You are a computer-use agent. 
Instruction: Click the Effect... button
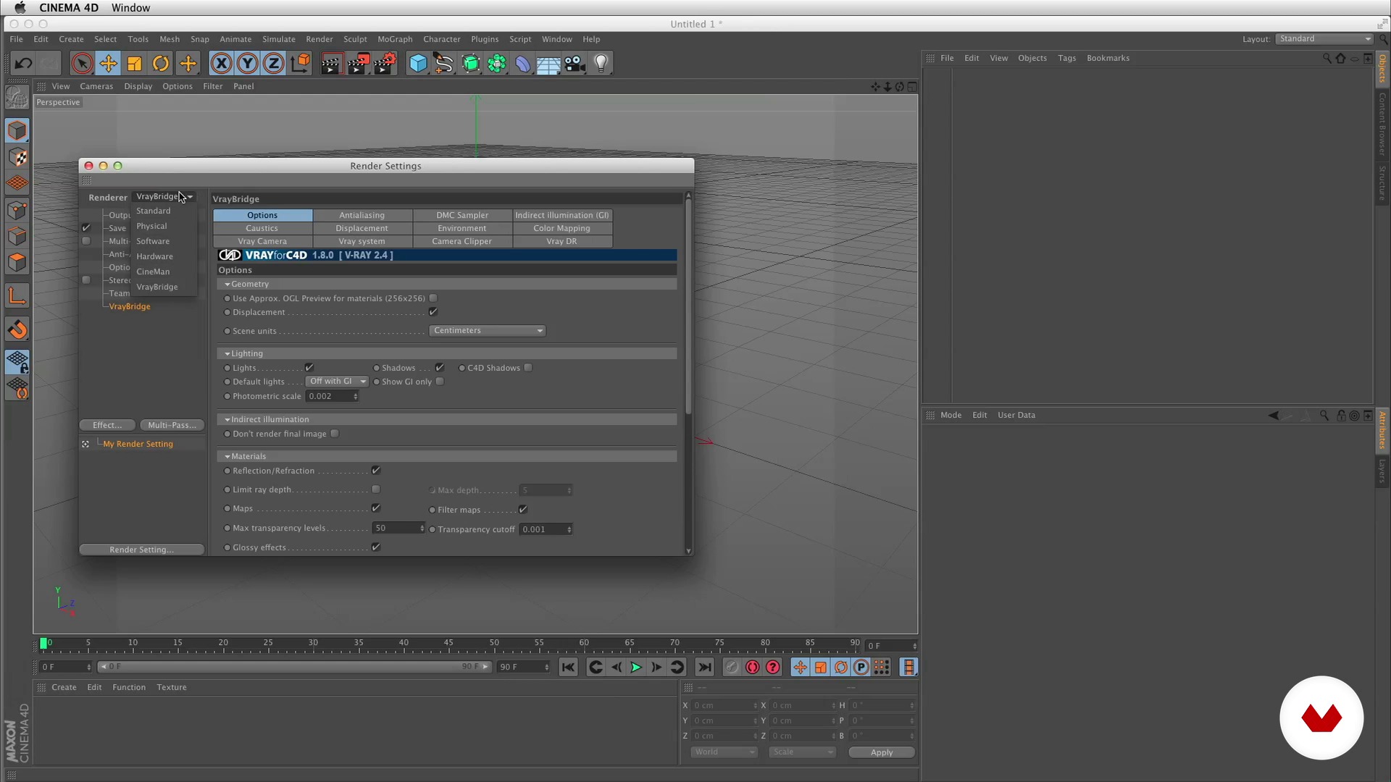pyautogui.click(x=107, y=425)
